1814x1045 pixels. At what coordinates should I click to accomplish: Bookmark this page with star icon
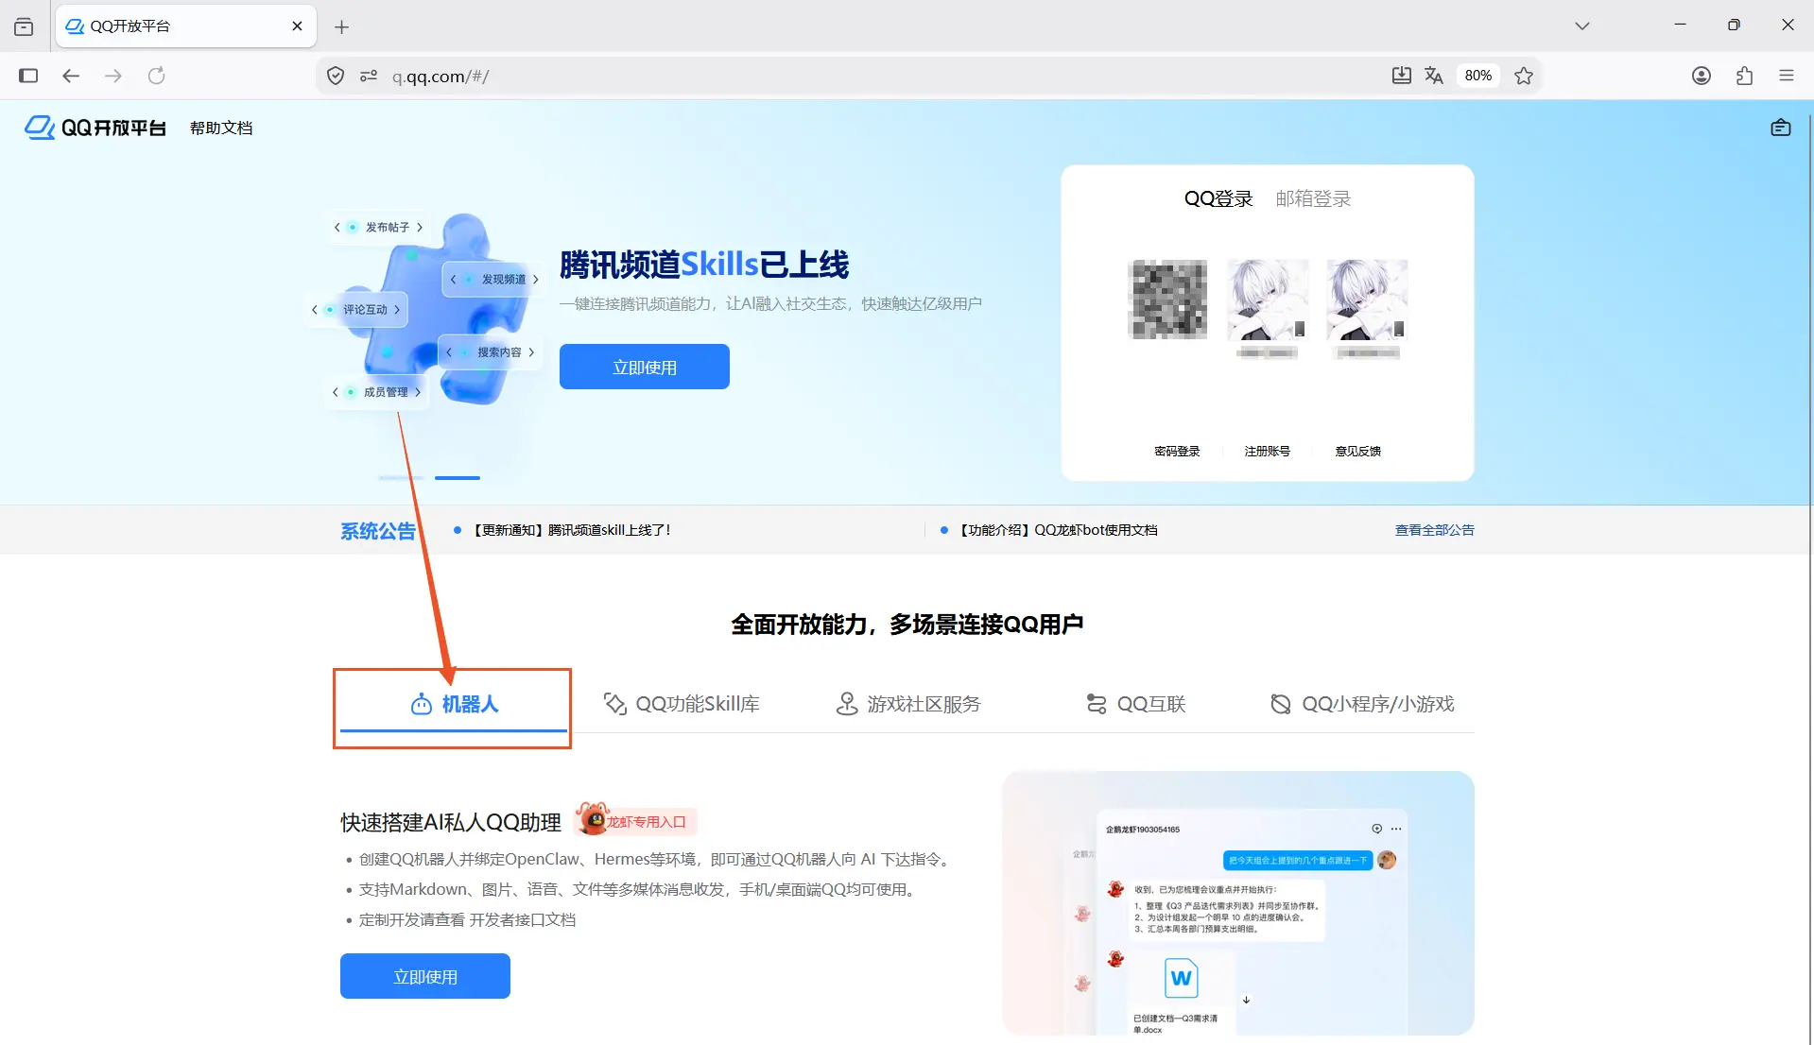[x=1524, y=76]
